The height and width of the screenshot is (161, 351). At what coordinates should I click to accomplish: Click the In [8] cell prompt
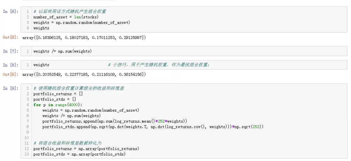[11, 65]
